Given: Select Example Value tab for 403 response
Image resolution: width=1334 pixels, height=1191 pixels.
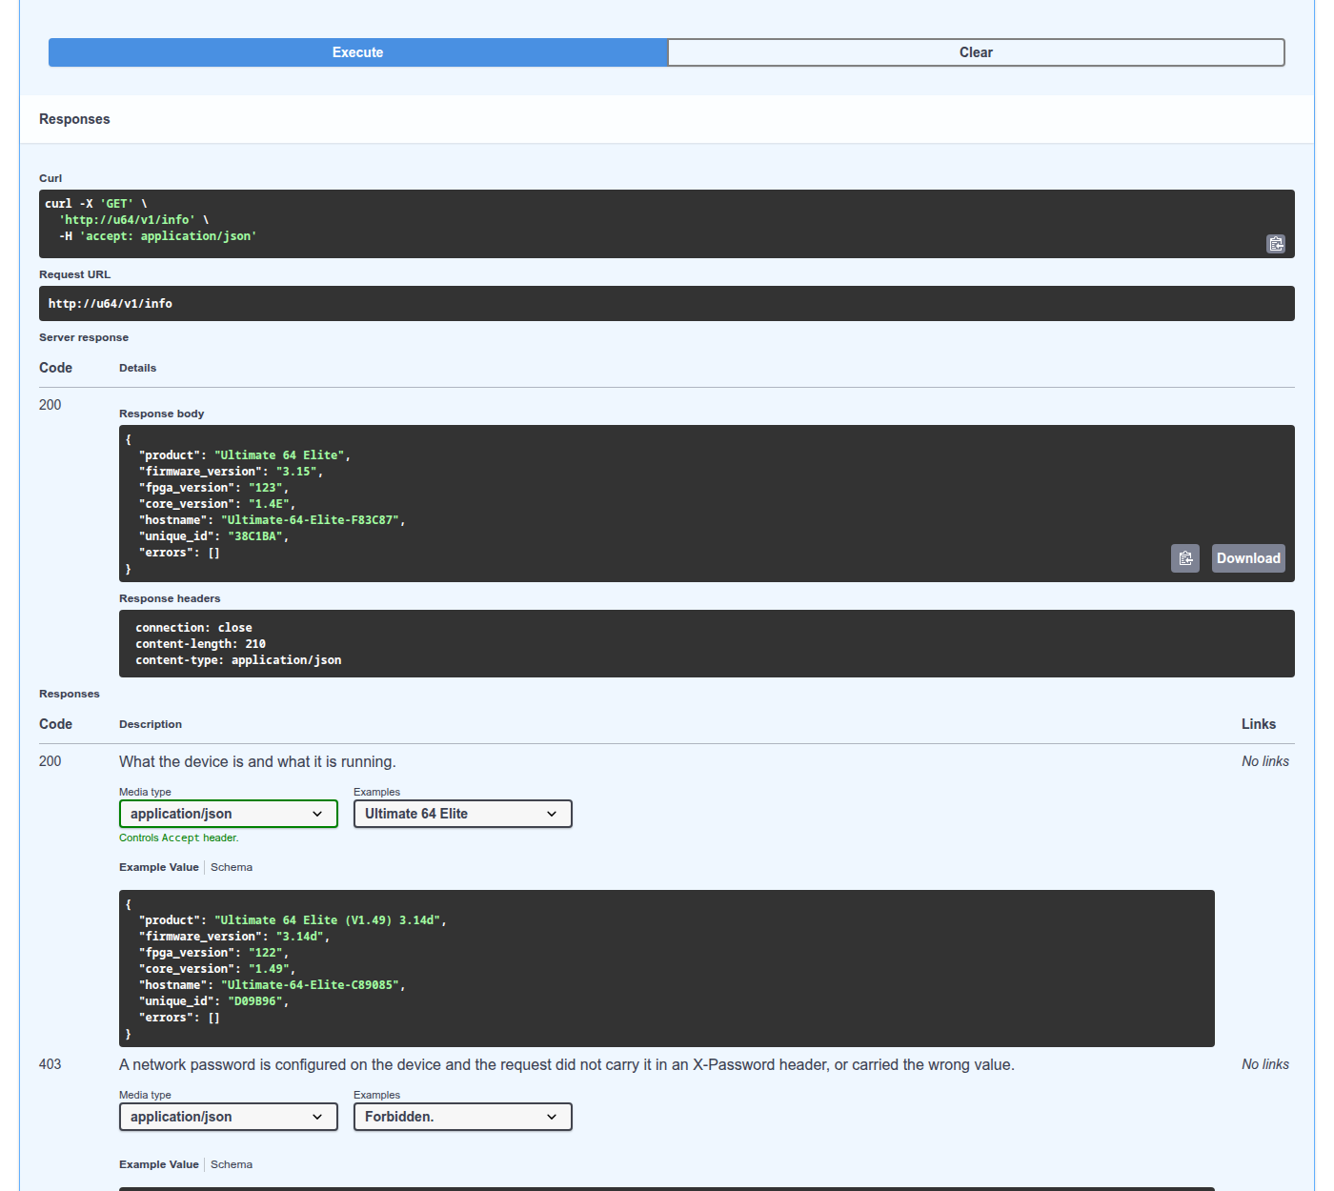Looking at the screenshot, I should 159,1164.
